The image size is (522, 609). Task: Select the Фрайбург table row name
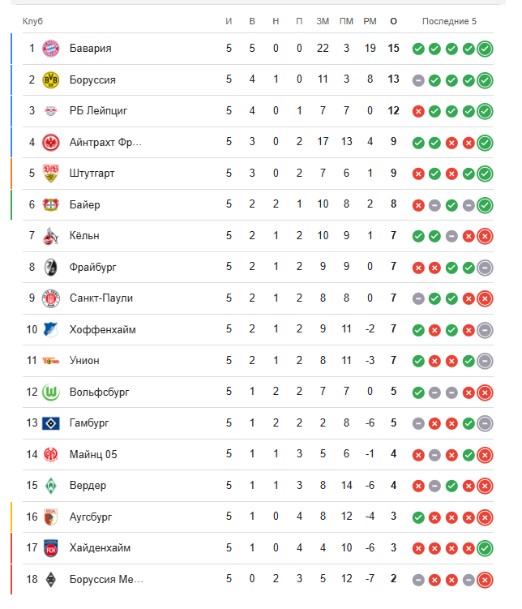click(x=91, y=267)
